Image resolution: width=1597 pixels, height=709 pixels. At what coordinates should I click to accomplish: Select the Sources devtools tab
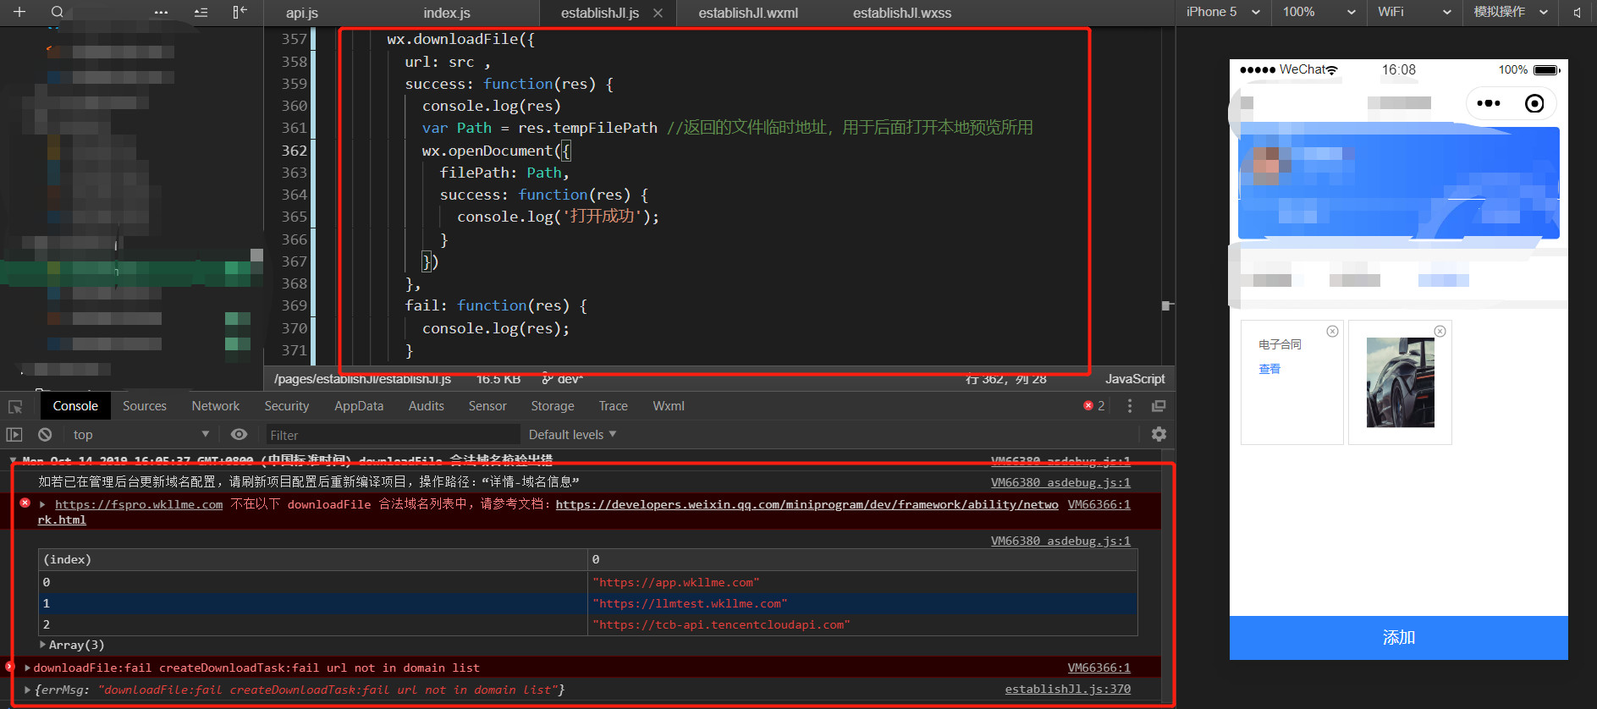point(145,406)
